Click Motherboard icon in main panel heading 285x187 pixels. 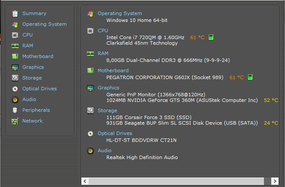click(90, 71)
